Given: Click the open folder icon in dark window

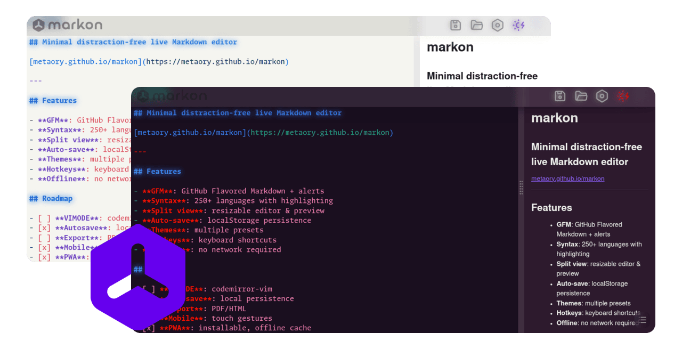Looking at the screenshot, I should 581,96.
